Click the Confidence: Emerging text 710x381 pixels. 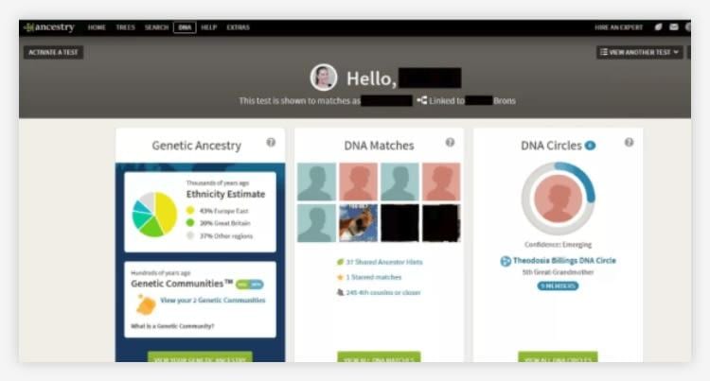[x=558, y=245]
